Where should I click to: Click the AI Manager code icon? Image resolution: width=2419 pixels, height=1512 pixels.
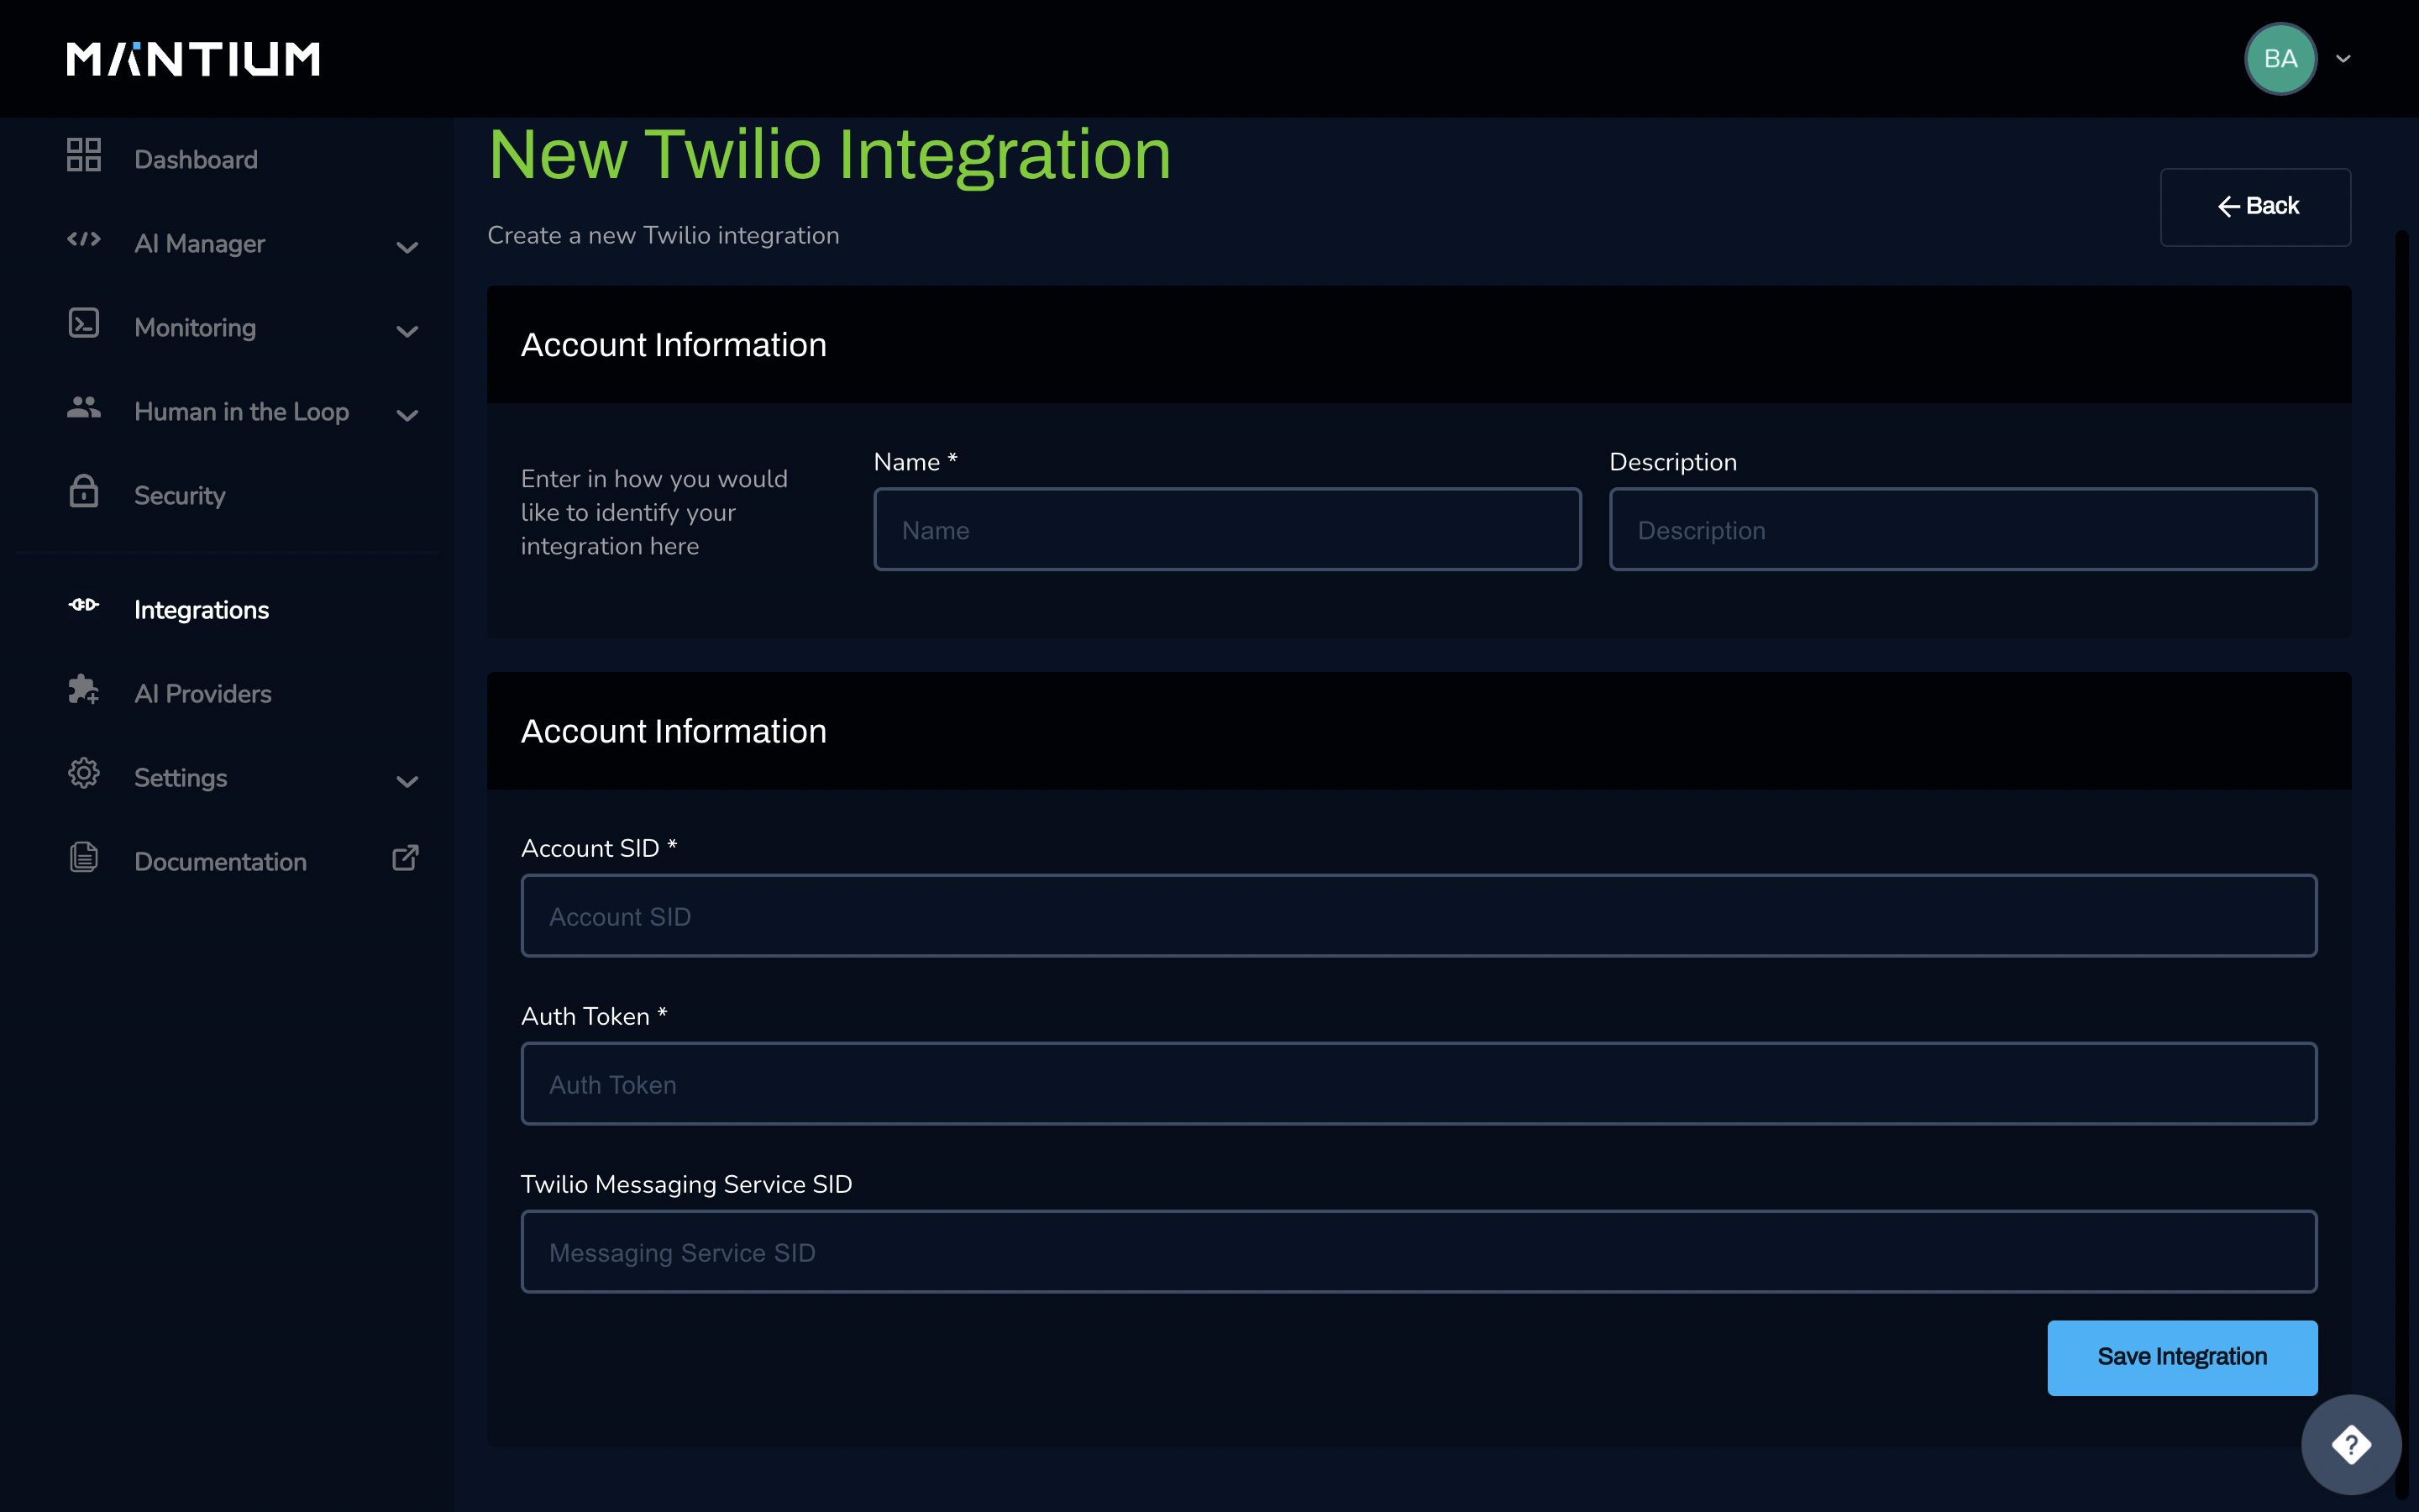click(x=84, y=240)
